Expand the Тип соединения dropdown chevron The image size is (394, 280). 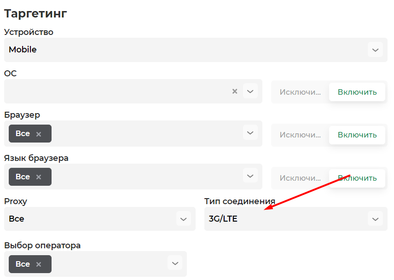tap(375, 219)
